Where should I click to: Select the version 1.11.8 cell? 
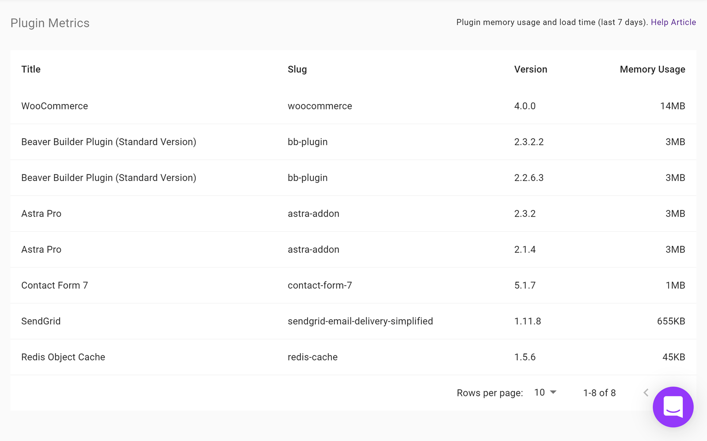pyautogui.click(x=528, y=321)
